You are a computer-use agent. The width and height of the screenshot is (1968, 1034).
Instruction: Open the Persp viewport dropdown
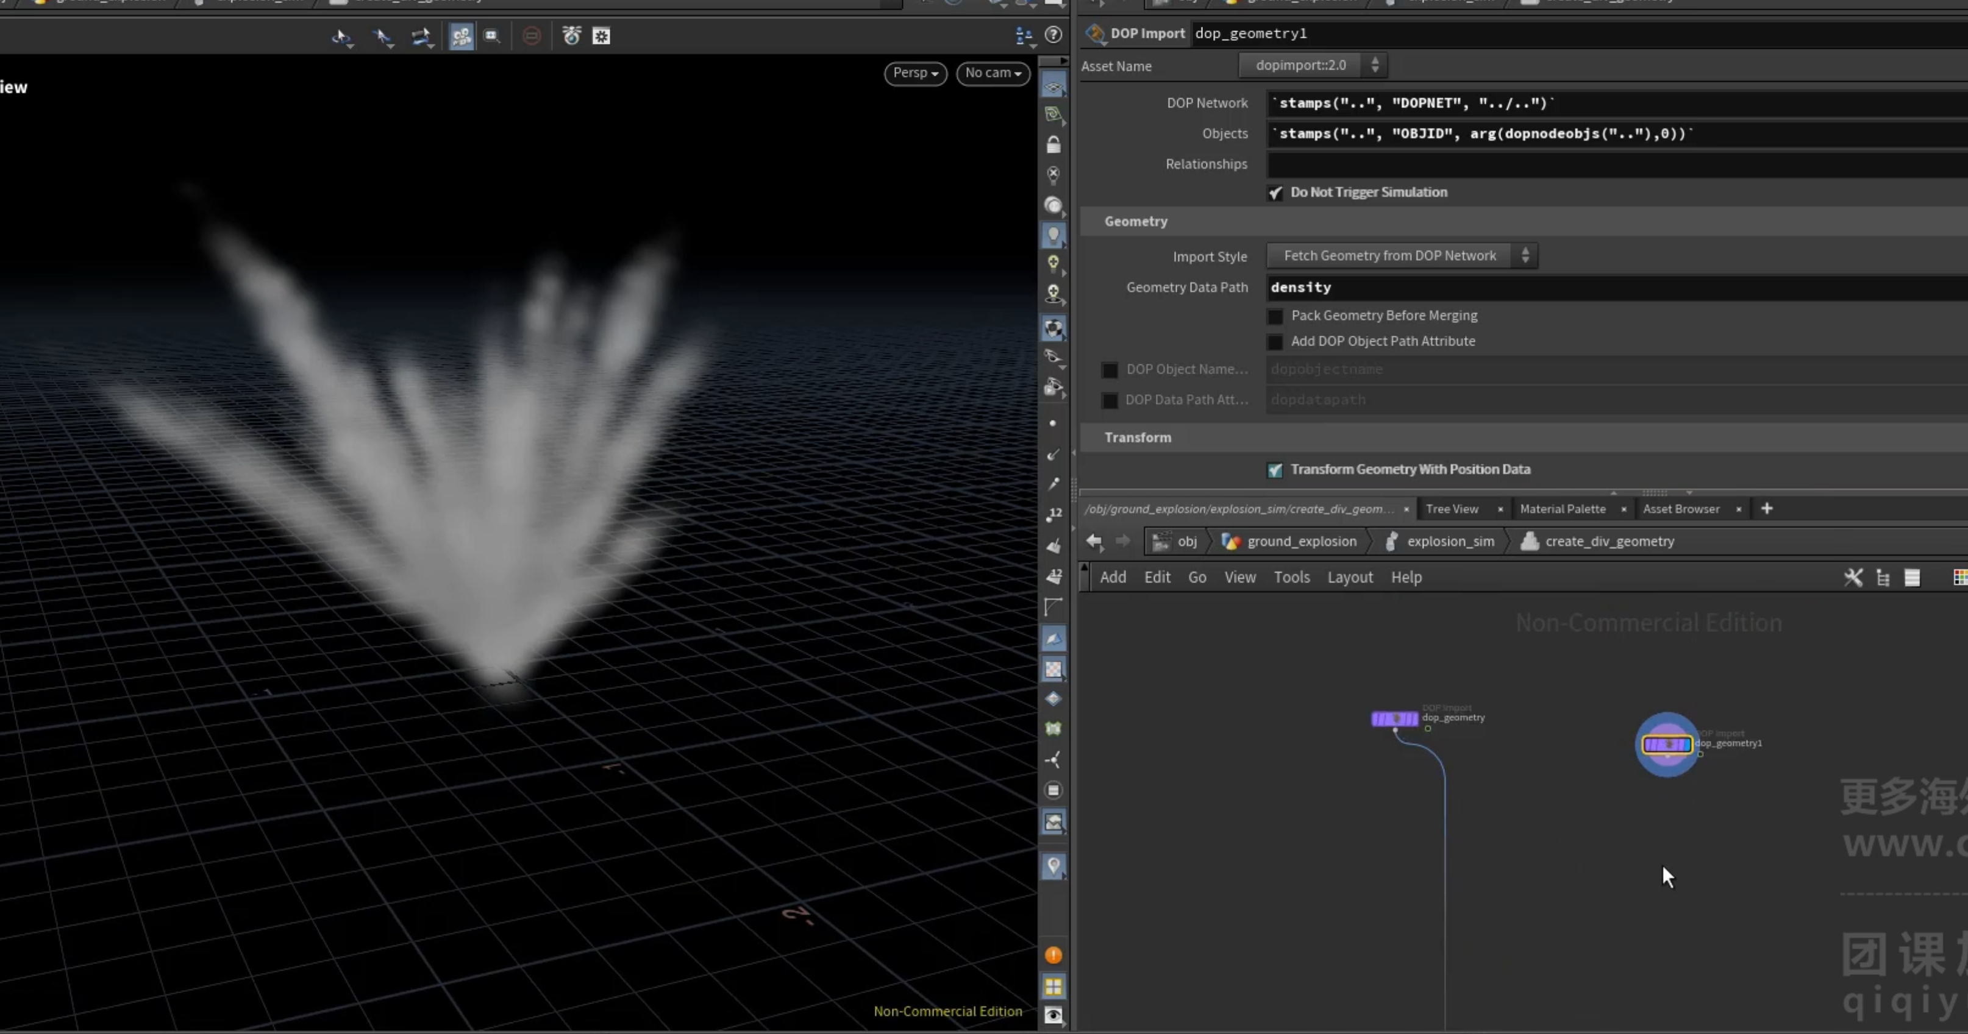(x=915, y=73)
